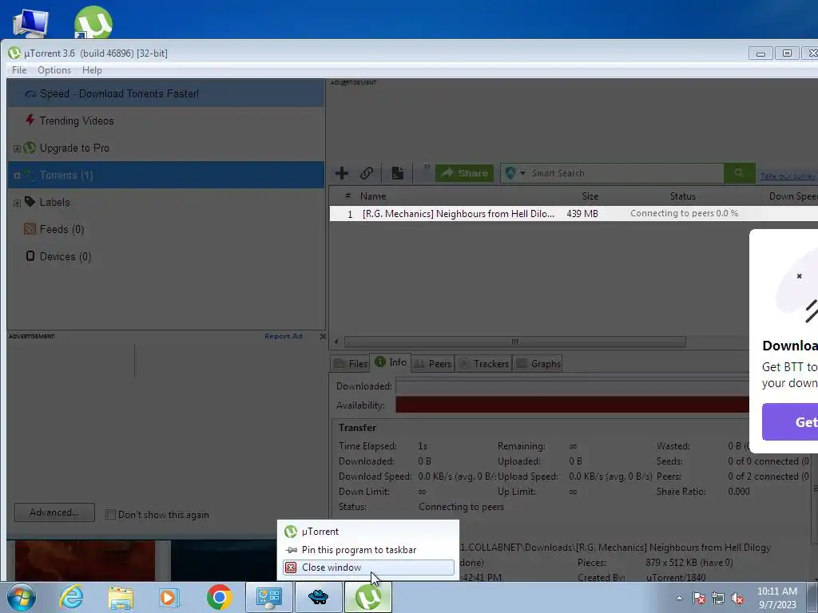Click the Create New Torrent file icon
This screenshot has width=818, height=613.
tap(398, 173)
